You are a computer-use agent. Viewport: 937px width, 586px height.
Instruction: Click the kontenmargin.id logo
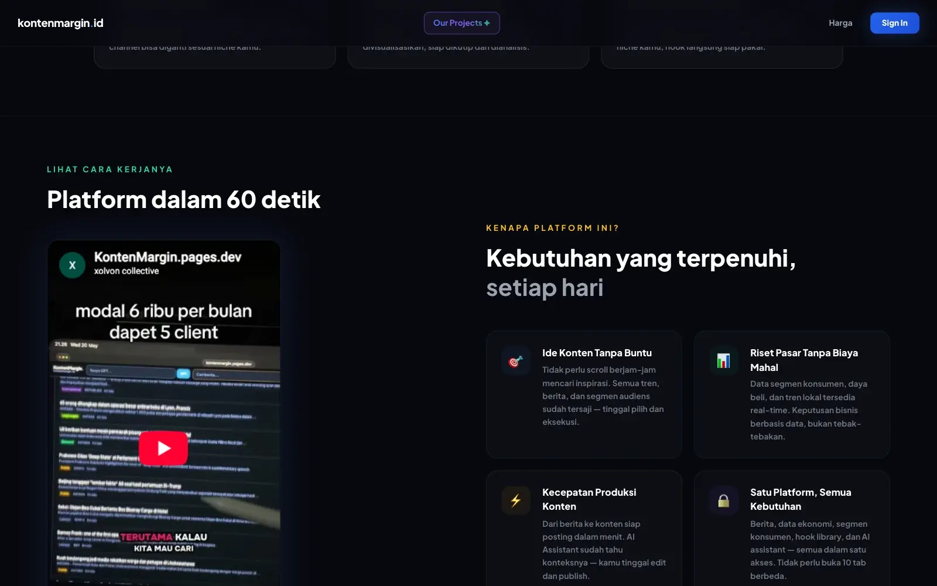click(x=60, y=23)
